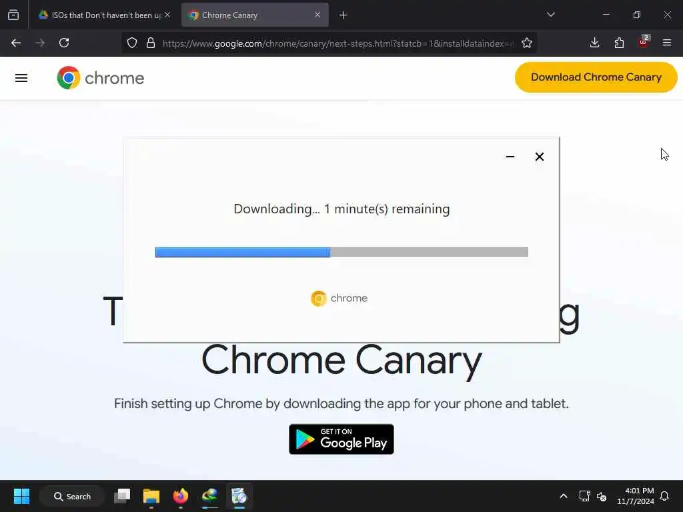Click the Chrome installer taskbar icon
The image size is (683, 512).
(x=239, y=496)
